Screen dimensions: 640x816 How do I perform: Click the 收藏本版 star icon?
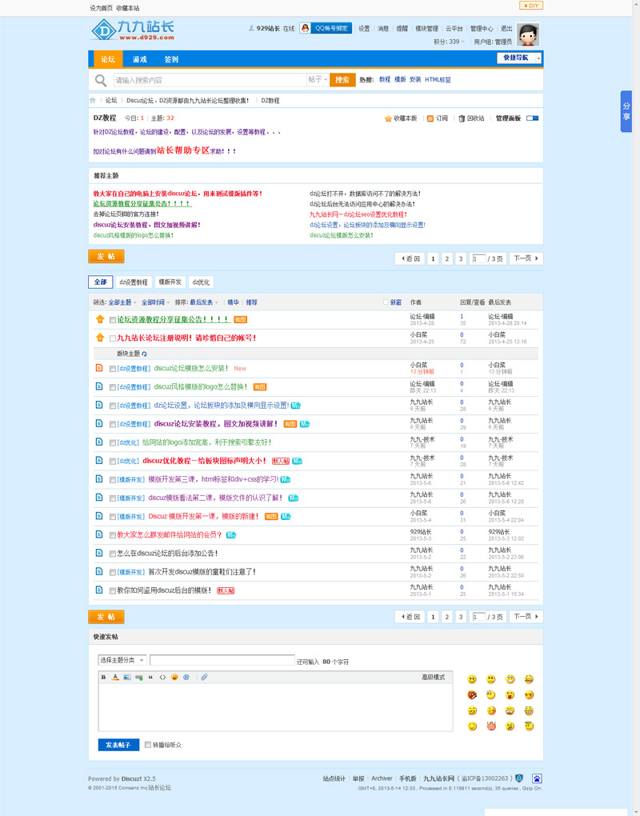(388, 118)
